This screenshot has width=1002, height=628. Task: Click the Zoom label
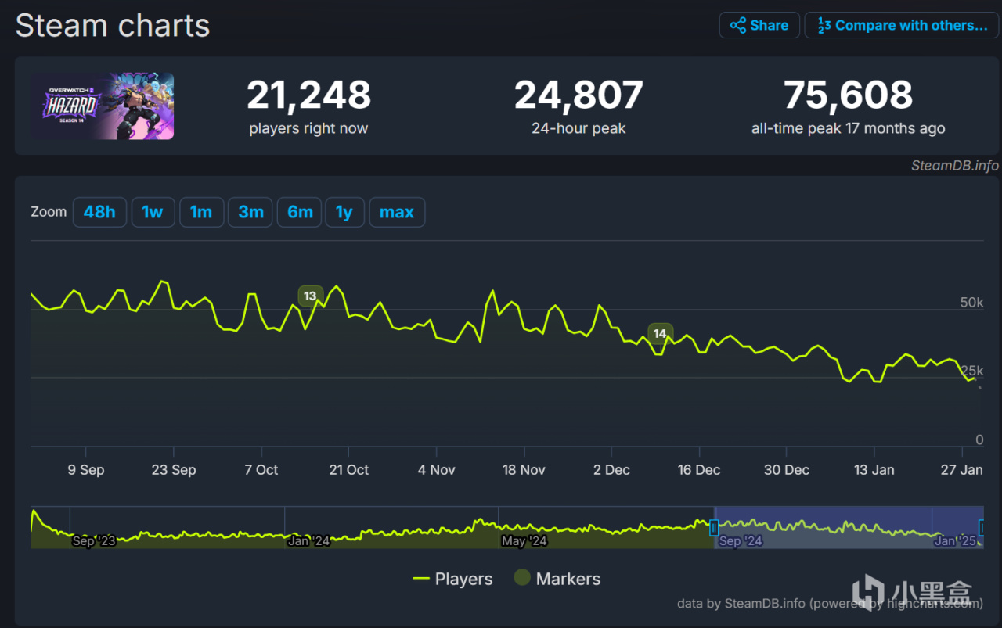tap(49, 212)
